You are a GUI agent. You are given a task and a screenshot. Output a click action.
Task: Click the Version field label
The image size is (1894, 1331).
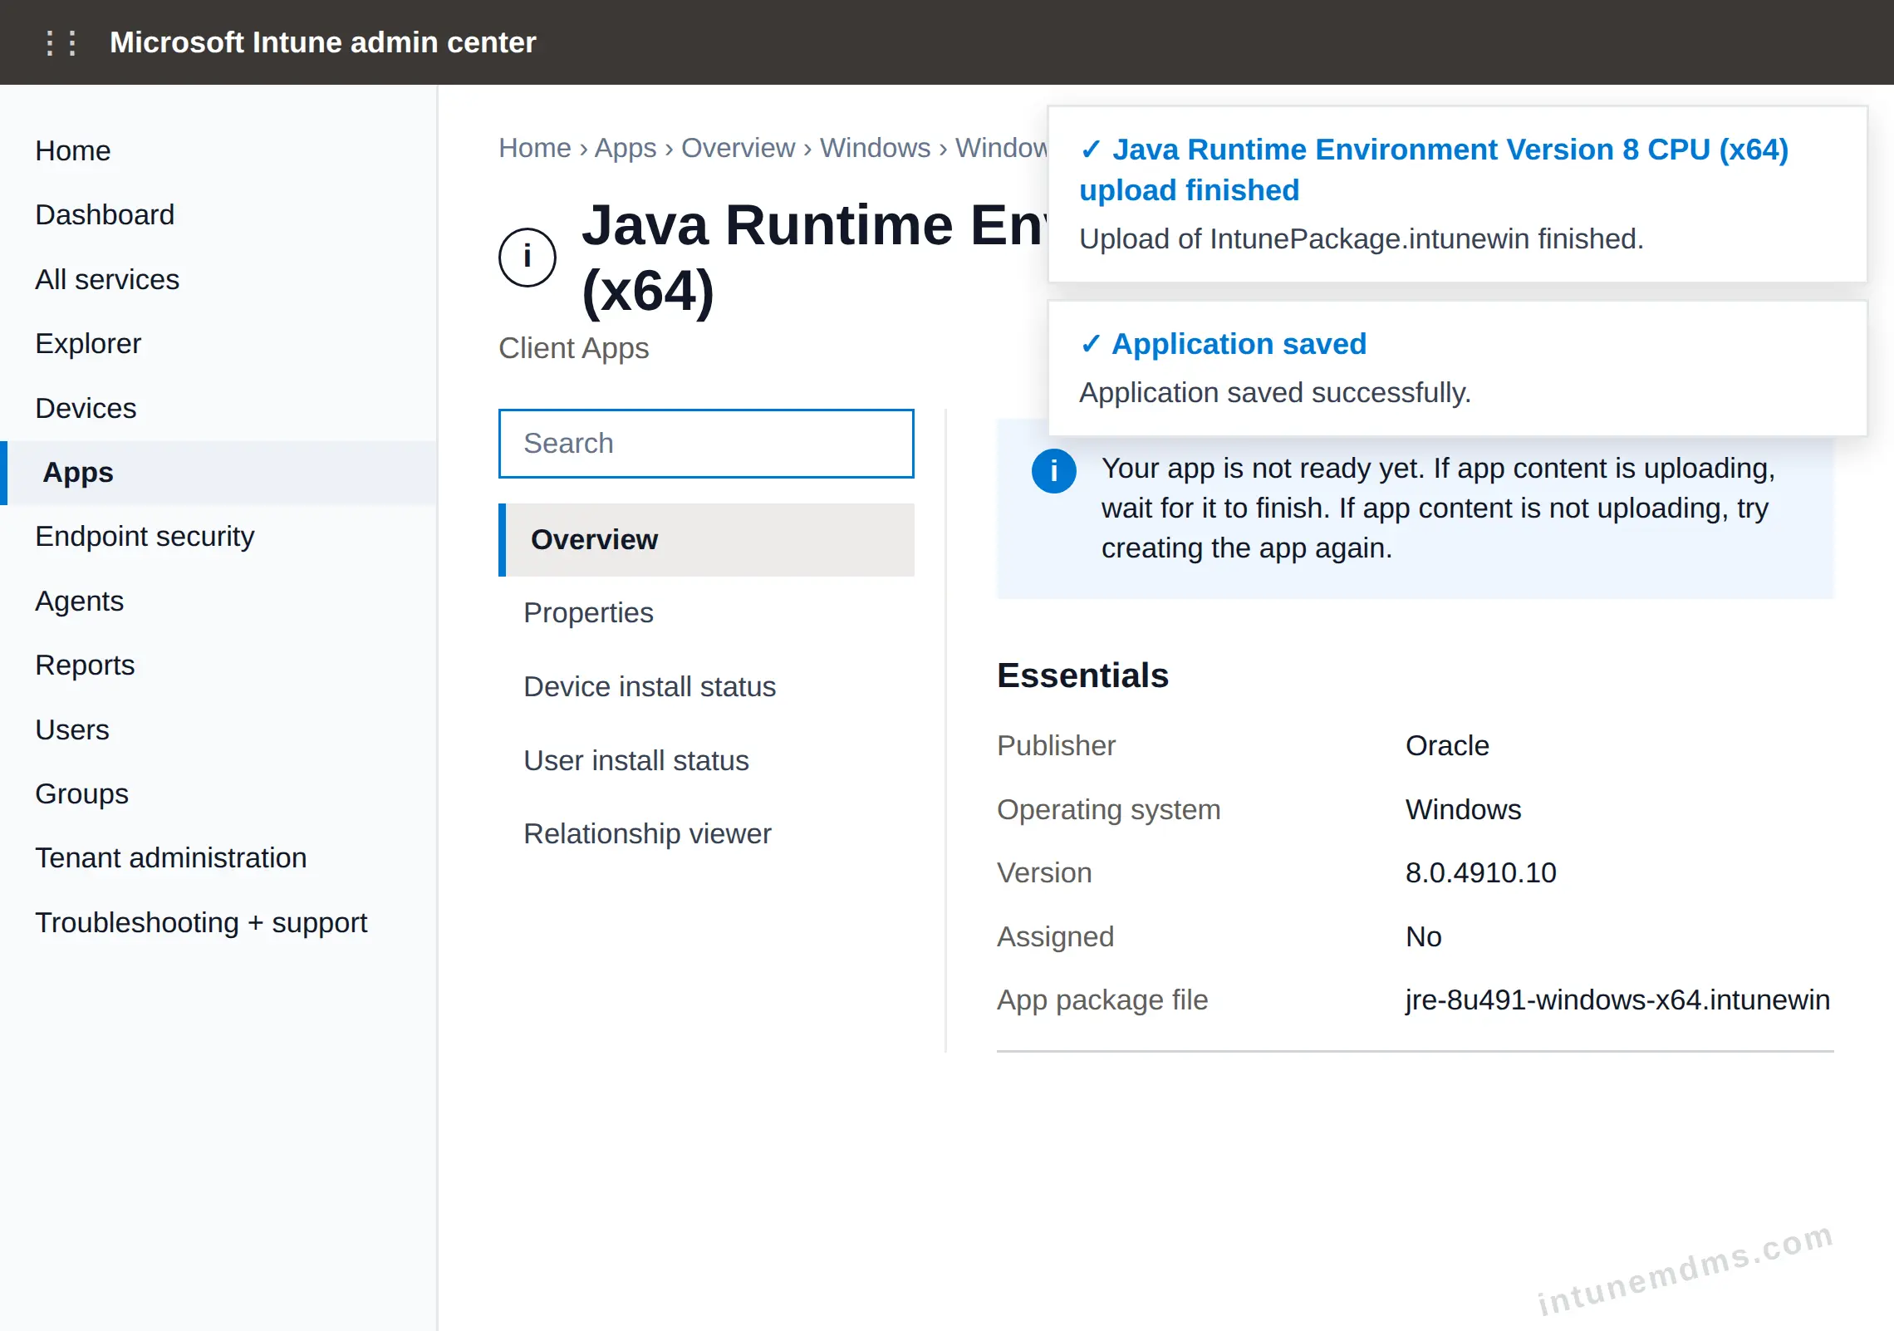tap(1044, 873)
